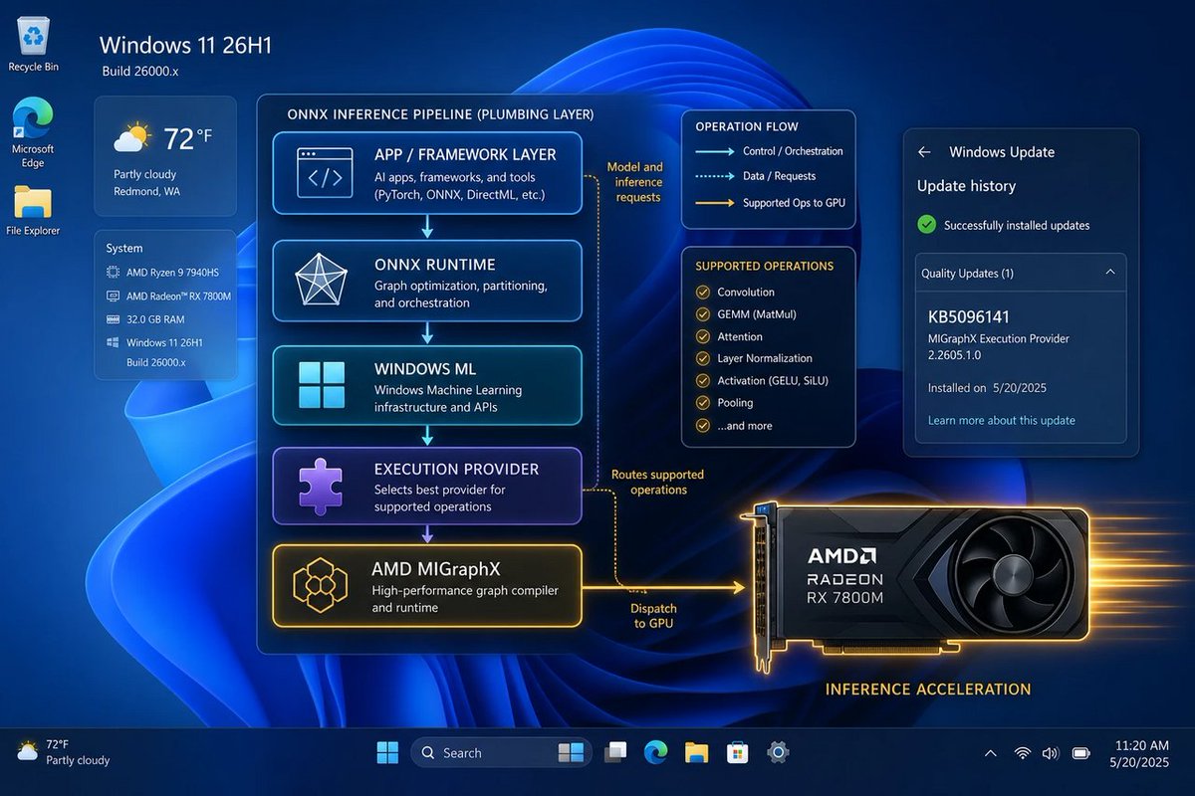Click the battery icon in system tray

point(1081,753)
